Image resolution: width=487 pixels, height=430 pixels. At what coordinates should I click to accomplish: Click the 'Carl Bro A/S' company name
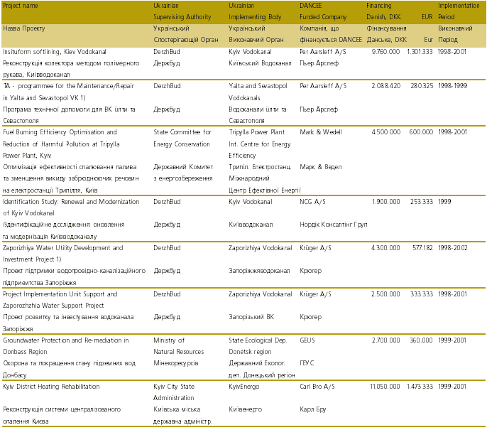tap(317, 387)
